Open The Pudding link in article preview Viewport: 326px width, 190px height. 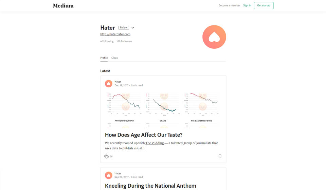tap(155, 143)
